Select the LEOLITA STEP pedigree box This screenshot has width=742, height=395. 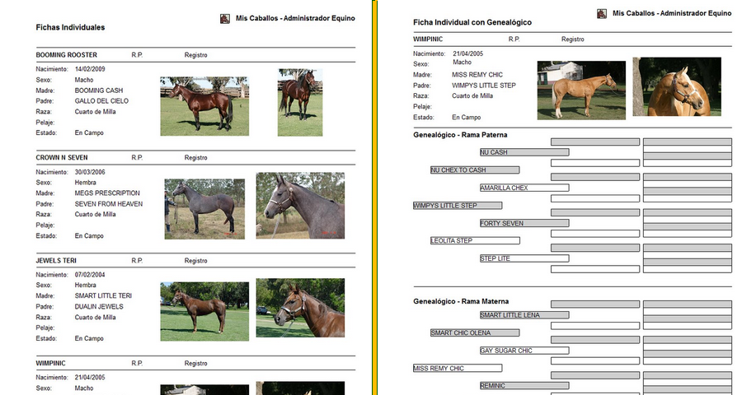point(475,240)
